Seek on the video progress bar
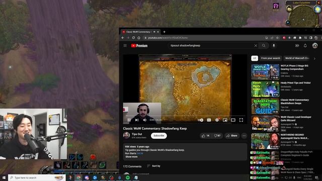This screenshot has width=322, height=181. click(x=185, y=116)
